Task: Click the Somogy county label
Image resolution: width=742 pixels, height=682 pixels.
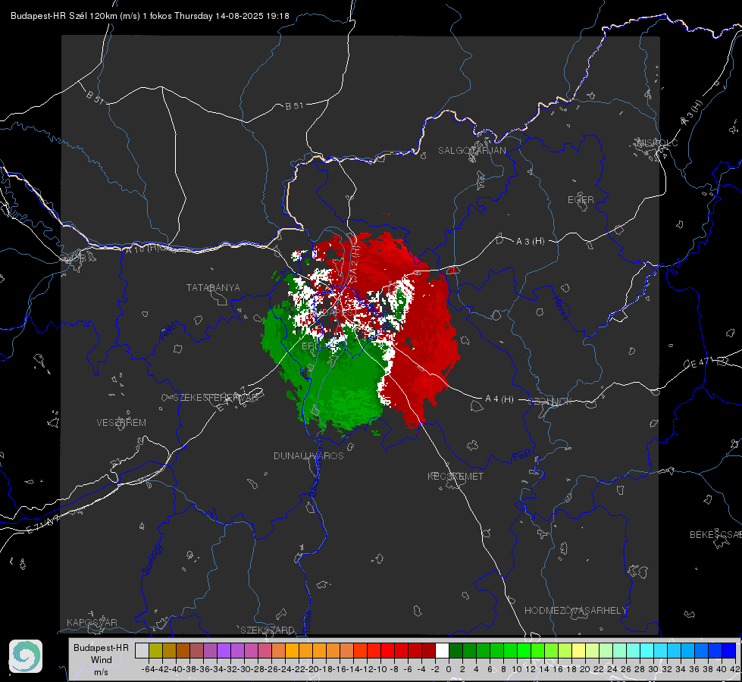Action: tap(152, 559)
